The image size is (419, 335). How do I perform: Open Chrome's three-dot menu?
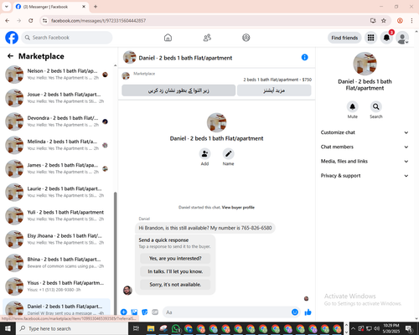click(x=411, y=20)
